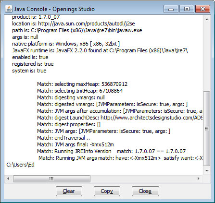
Task: Click the 'Match: JVM args final: -Xmx512m' line
Action: (76, 144)
